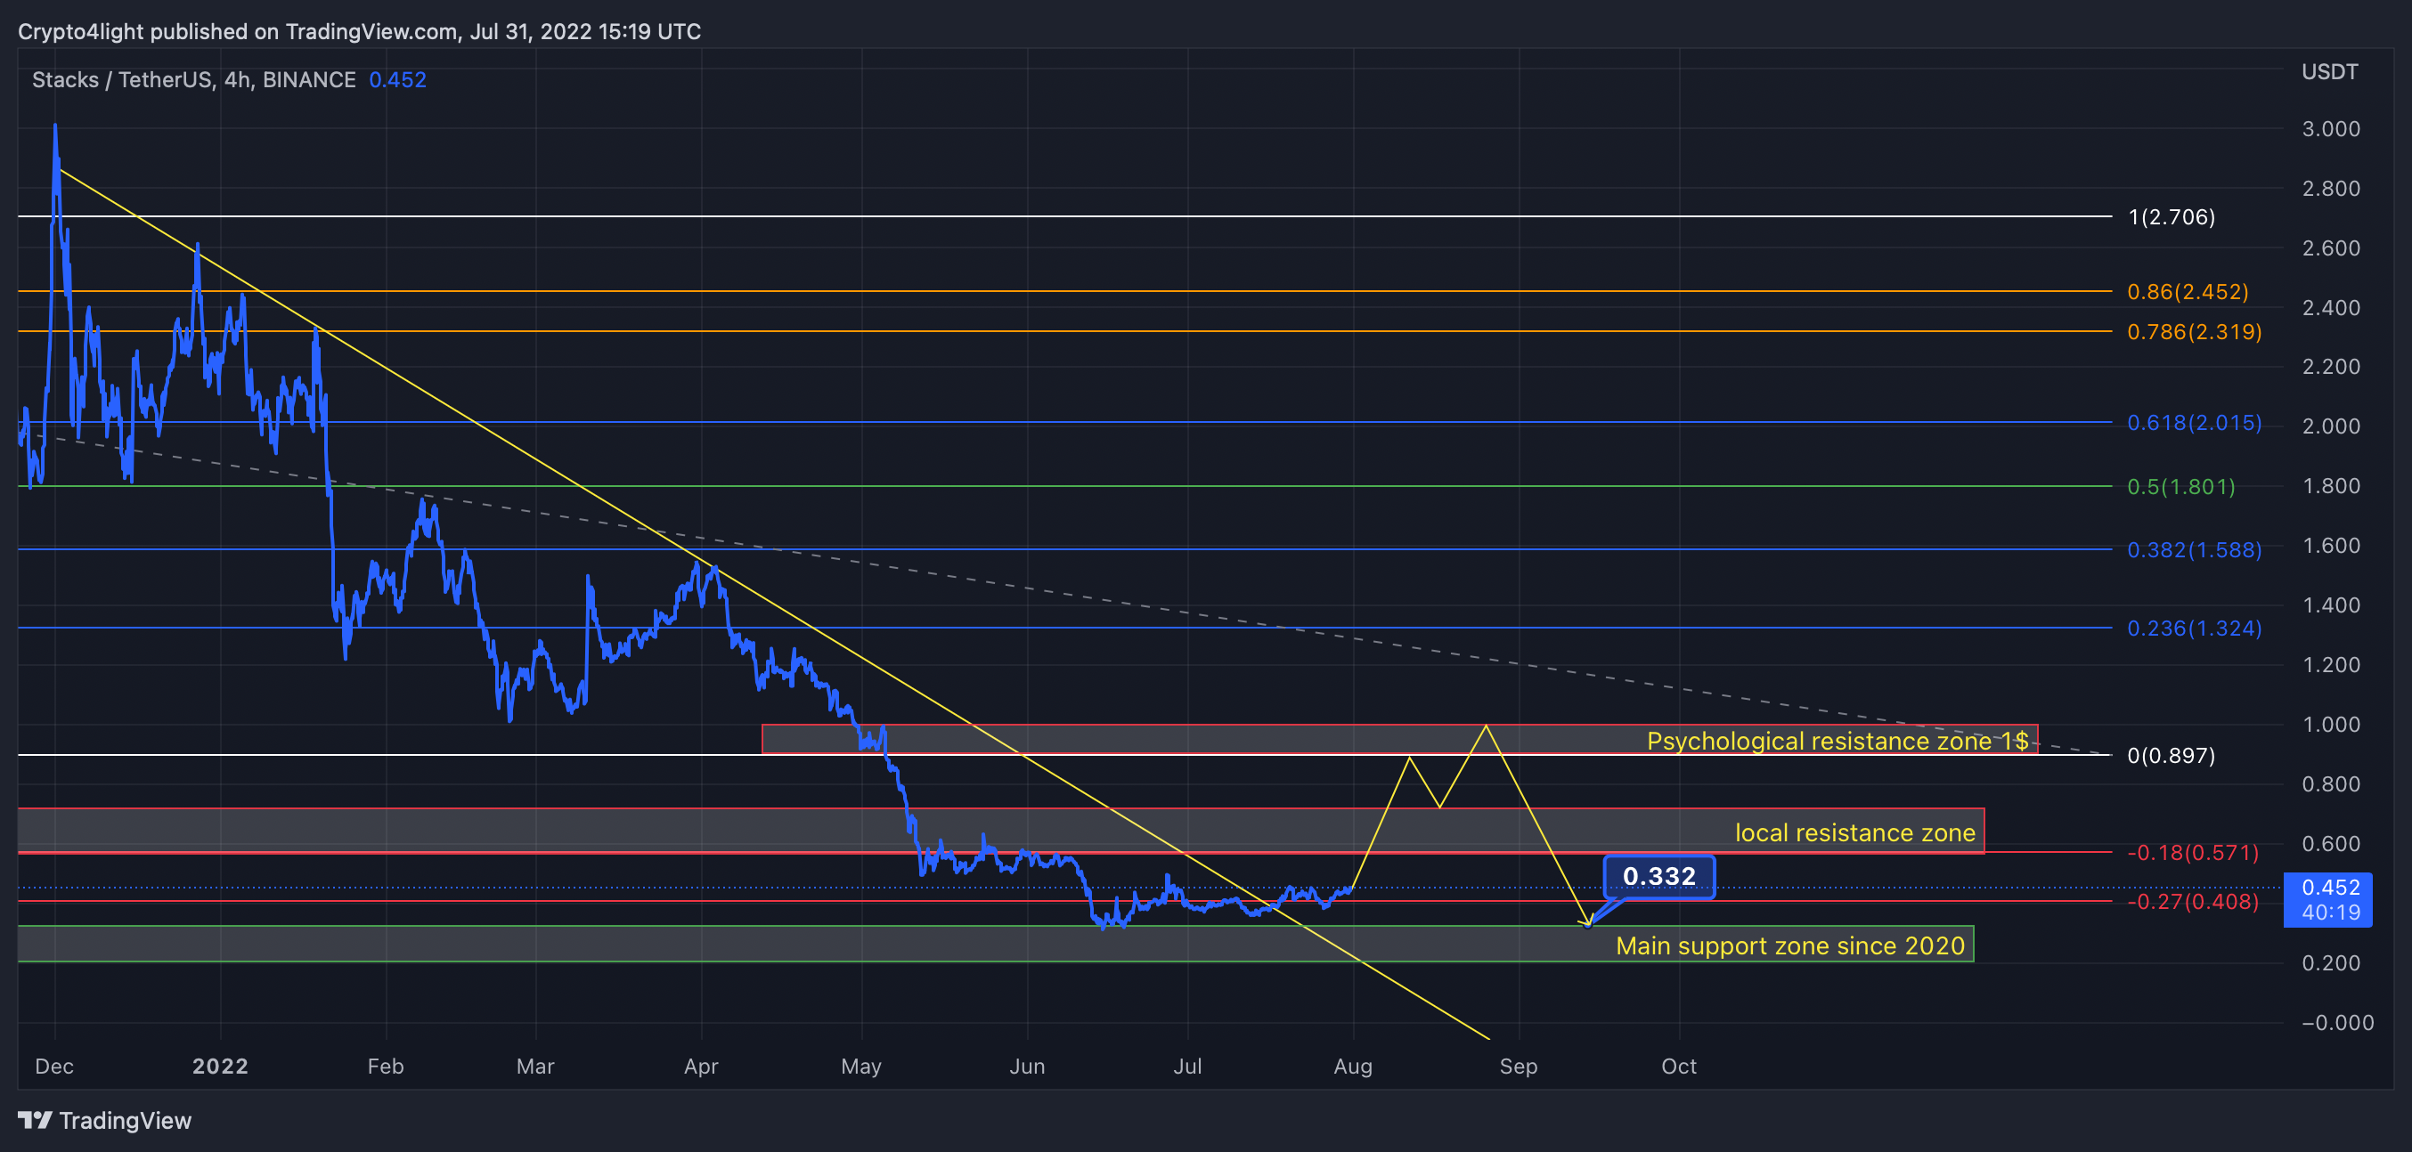The height and width of the screenshot is (1152, 2412).
Task: Click the Fibonacci label 0.5(1.801)
Action: point(2180,487)
